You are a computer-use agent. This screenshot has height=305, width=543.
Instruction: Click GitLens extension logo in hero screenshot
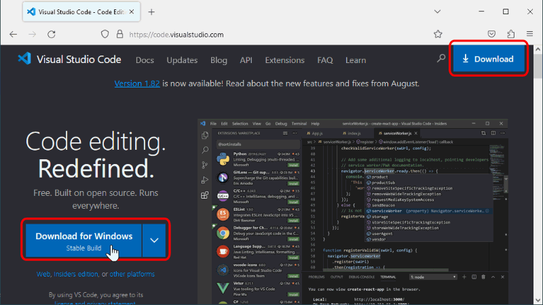pos(223,178)
